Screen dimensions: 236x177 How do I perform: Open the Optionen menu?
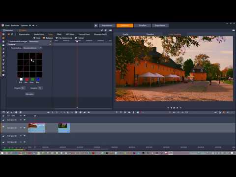coord(24,26)
